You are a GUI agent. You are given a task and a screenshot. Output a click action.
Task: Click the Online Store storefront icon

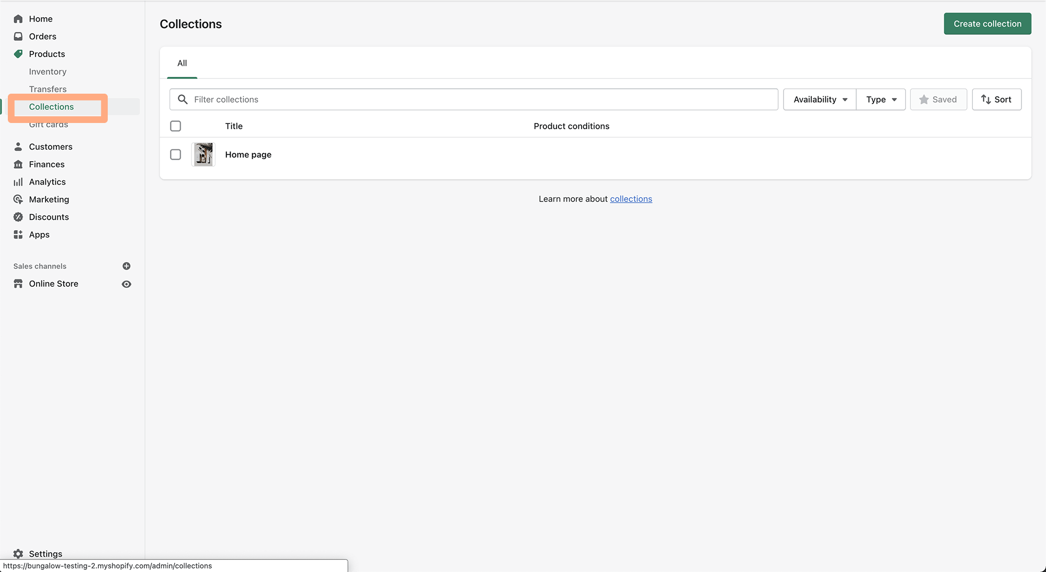tap(18, 284)
